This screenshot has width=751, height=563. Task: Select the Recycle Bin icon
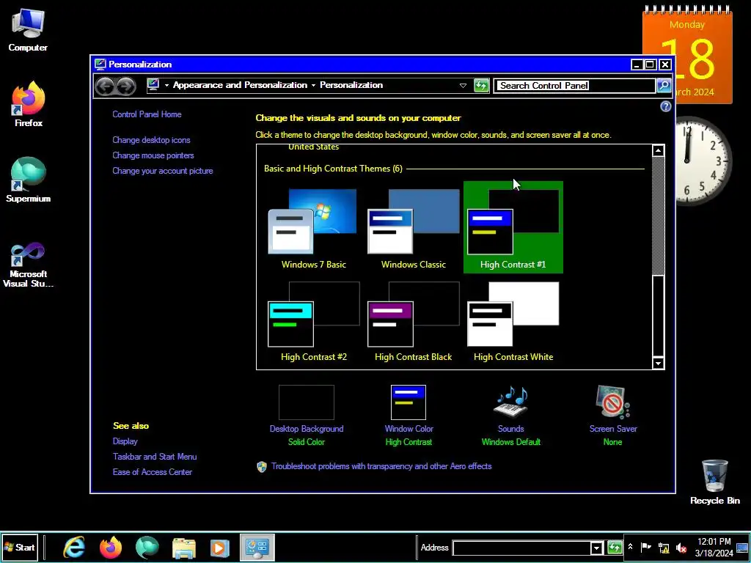click(714, 482)
